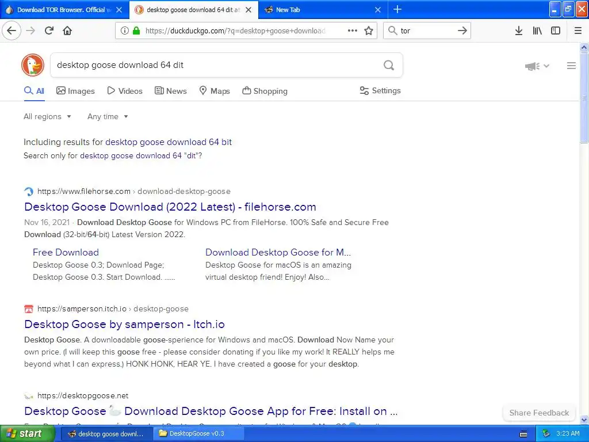Viewport: 589px width, 442px height.
Task: Open the desktopgoose.net result title
Action: pos(211,411)
